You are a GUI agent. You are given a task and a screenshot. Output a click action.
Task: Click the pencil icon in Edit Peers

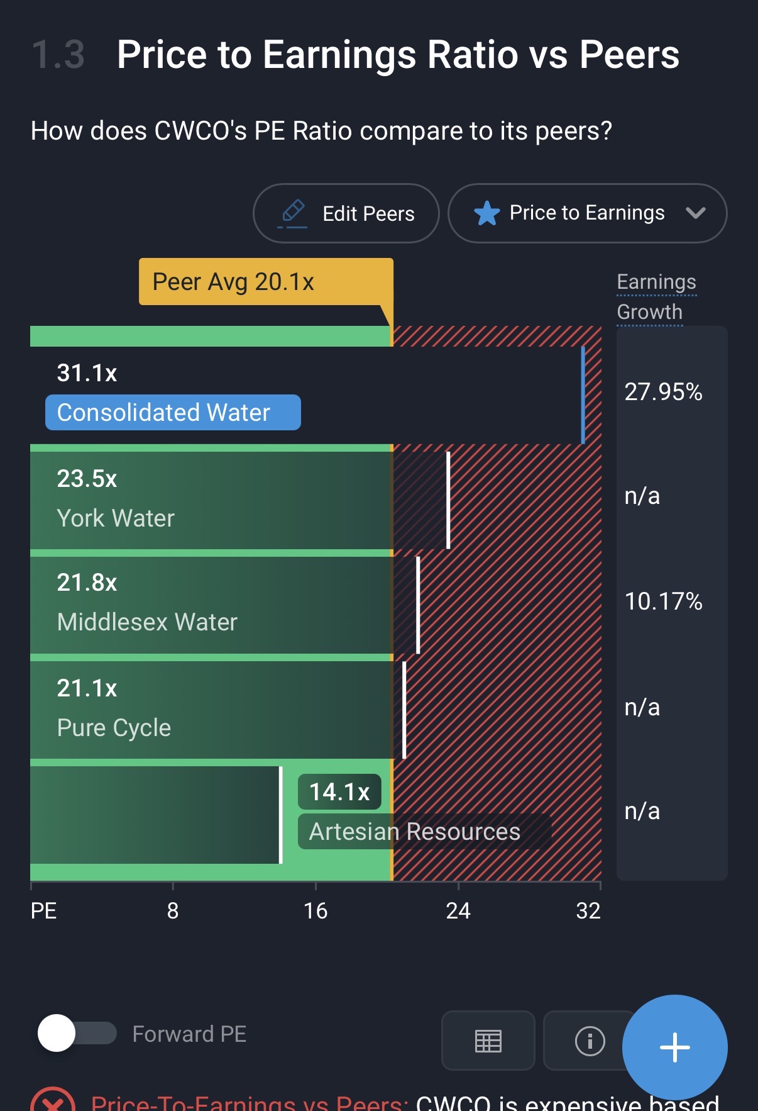293,213
